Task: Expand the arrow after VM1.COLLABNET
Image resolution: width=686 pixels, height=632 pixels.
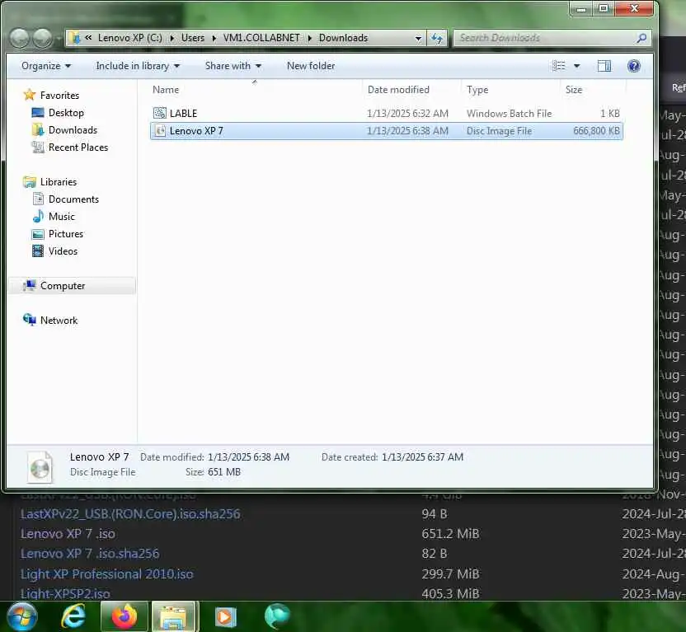Action: [x=309, y=38]
